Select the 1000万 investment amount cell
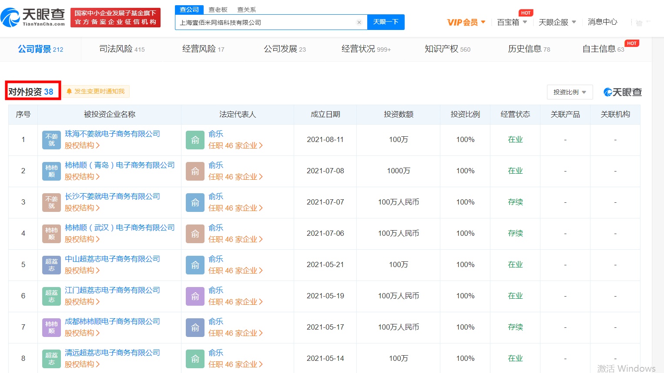 398,171
